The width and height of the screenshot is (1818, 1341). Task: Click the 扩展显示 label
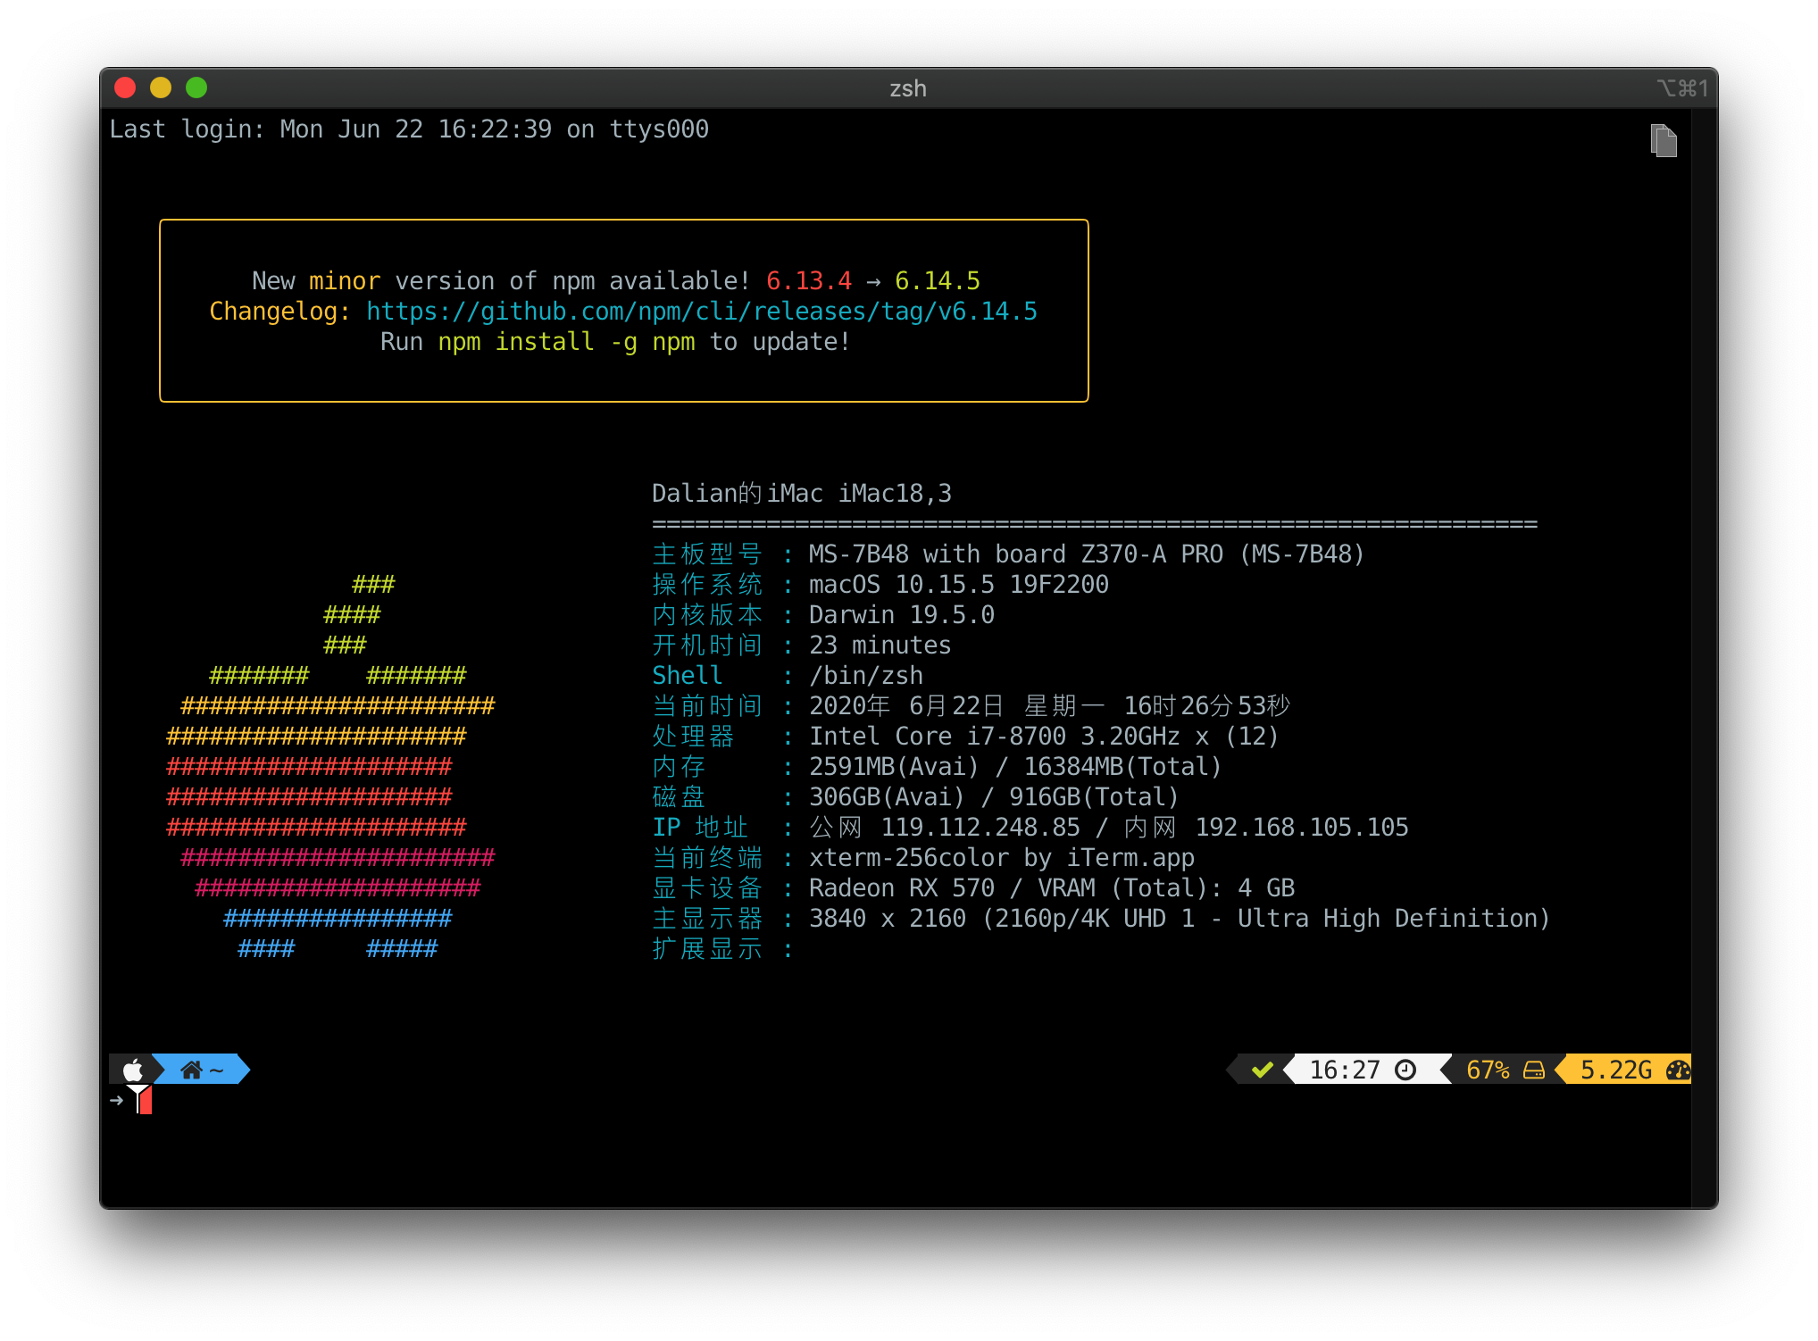(x=707, y=949)
